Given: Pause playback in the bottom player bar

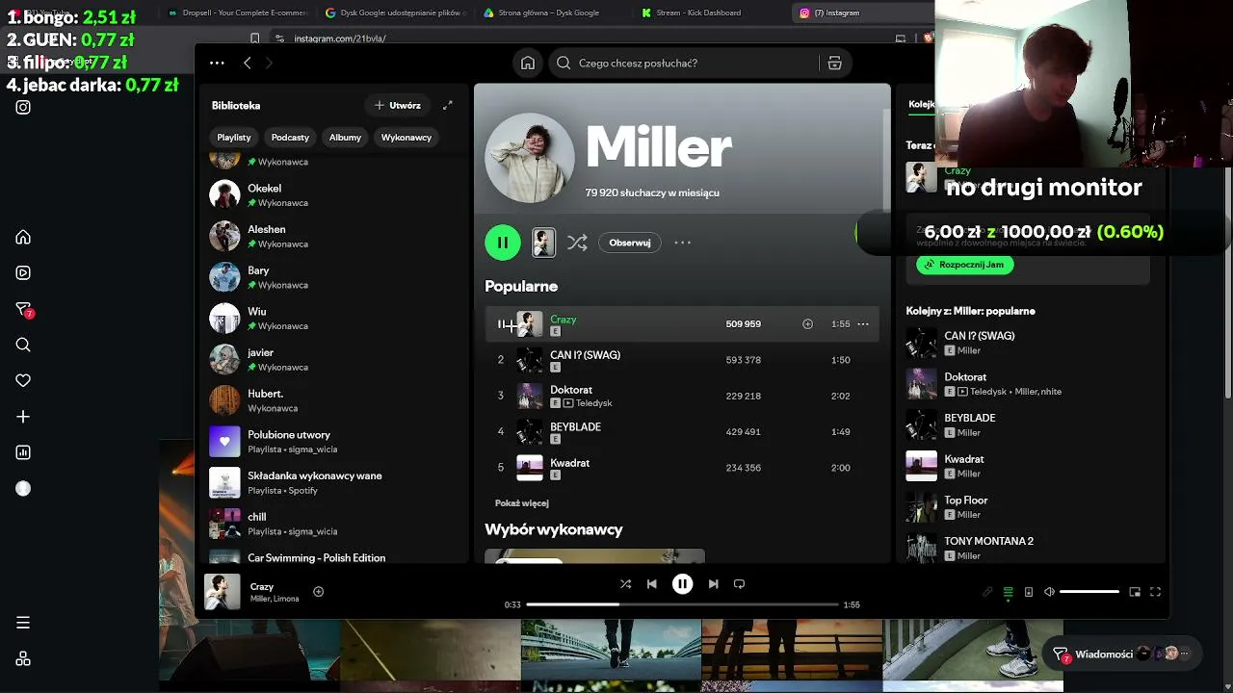Looking at the screenshot, I should [682, 583].
